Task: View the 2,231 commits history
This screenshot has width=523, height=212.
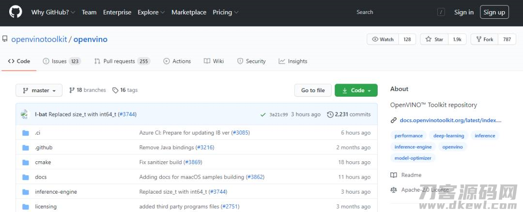Action: [349, 114]
